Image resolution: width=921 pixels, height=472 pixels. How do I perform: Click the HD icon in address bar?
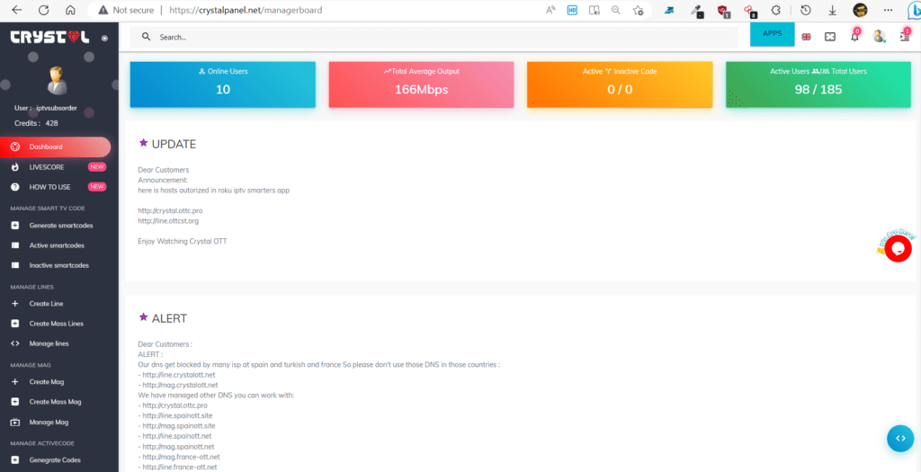[572, 10]
